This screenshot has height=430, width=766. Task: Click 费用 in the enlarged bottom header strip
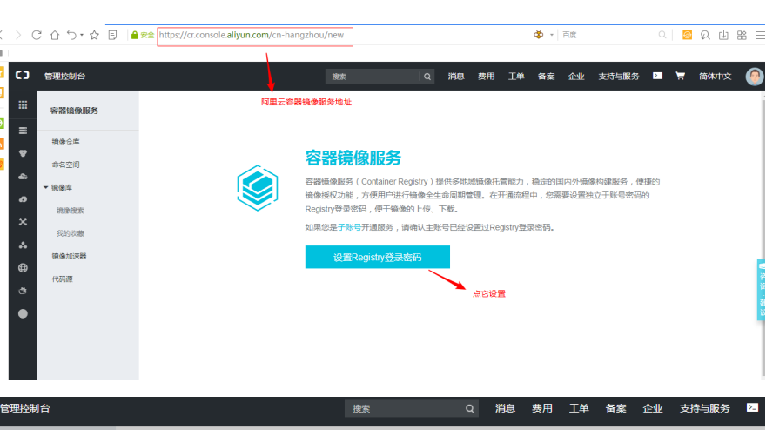(x=542, y=408)
